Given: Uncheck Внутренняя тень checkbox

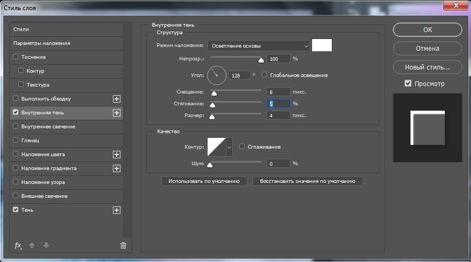Looking at the screenshot, I should tap(16, 112).
